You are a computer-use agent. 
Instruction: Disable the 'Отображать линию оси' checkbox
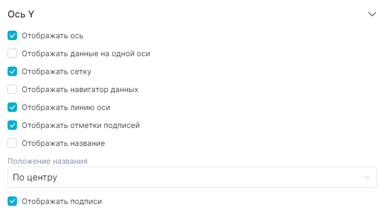tap(13, 107)
